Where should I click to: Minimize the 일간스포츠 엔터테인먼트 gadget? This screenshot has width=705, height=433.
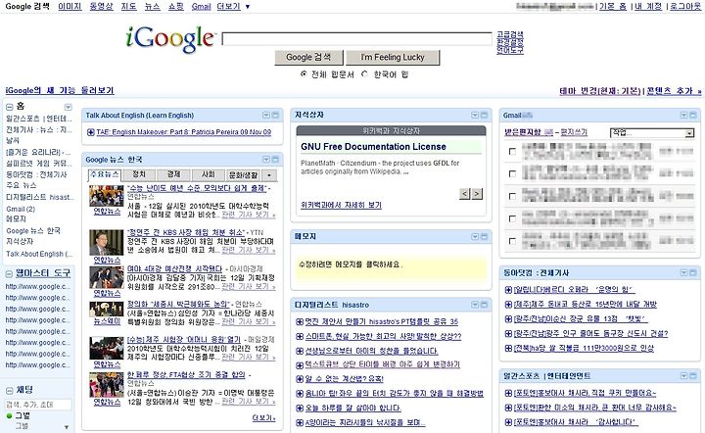tap(693, 375)
